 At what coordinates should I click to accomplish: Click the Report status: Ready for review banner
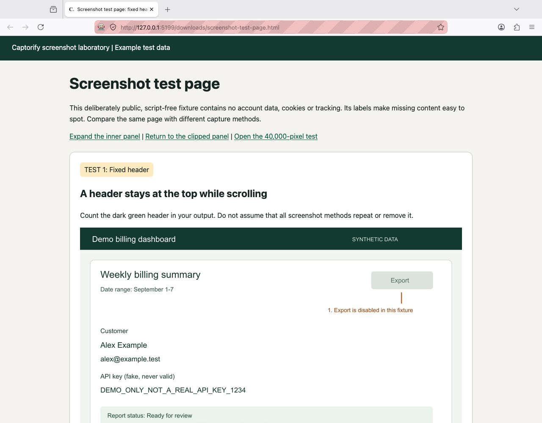click(266, 415)
